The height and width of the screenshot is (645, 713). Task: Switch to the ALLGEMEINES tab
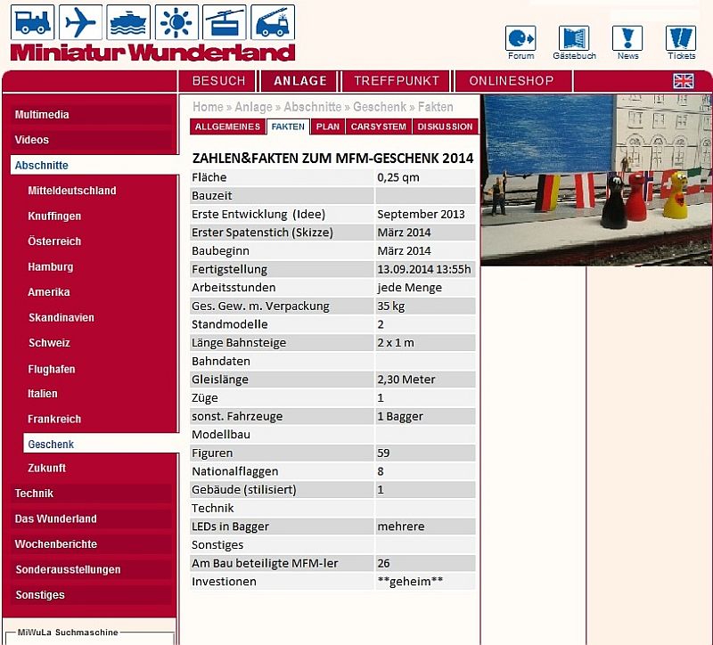[x=227, y=127]
